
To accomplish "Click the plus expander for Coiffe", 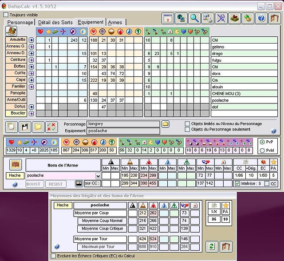I will [x=32, y=73].
